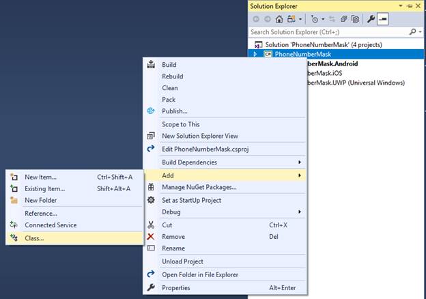Click the Back navigation arrow in Solution Explorer

256,19
